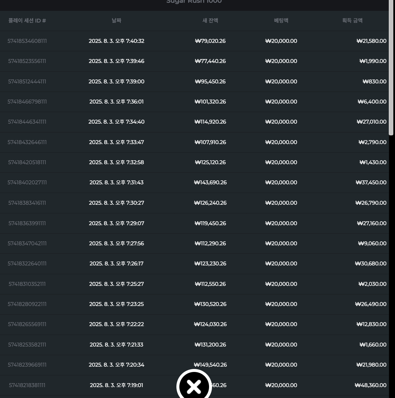Viewport: 395px width, 398px height.
Task: Close the history with the X button
Action: point(194,386)
